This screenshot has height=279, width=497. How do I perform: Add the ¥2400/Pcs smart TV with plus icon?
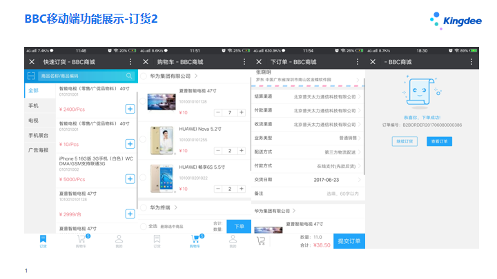[x=130, y=109]
